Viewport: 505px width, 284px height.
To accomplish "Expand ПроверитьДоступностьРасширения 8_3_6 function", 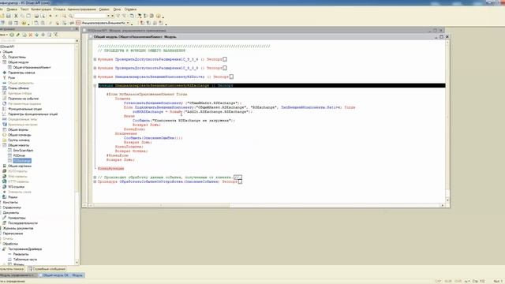I will click(x=95, y=59).
